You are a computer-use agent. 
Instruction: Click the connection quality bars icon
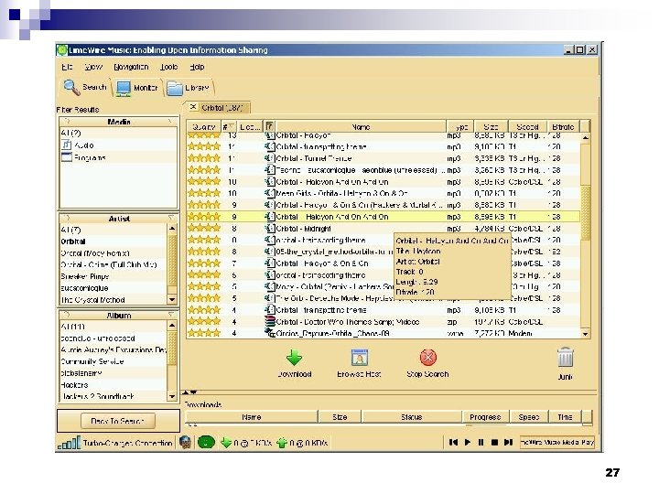[x=69, y=443]
